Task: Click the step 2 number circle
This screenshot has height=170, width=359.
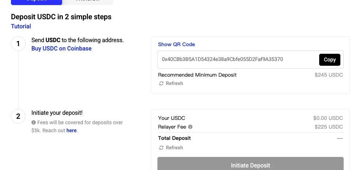Action: click(x=18, y=117)
